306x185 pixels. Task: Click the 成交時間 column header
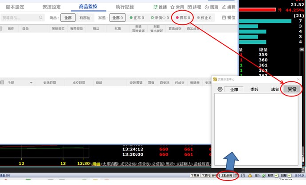pyautogui.click(x=79, y=83)
